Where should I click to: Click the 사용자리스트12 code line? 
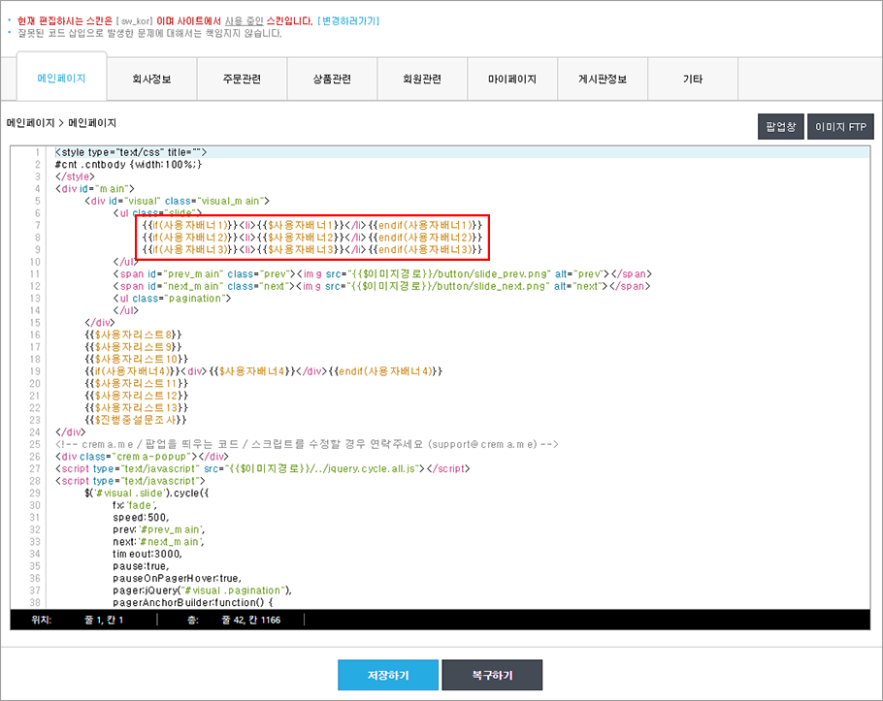tap(136, 396)
